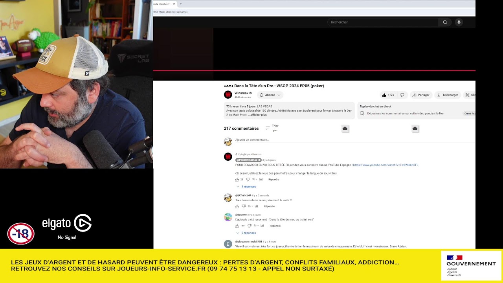
Task: Like the video with 1,5 k thumbs-up
Action: point(388,95)
